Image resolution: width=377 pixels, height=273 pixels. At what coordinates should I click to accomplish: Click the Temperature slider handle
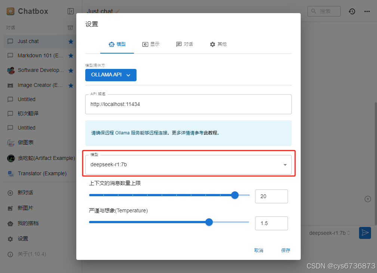[x=209, y=222]
